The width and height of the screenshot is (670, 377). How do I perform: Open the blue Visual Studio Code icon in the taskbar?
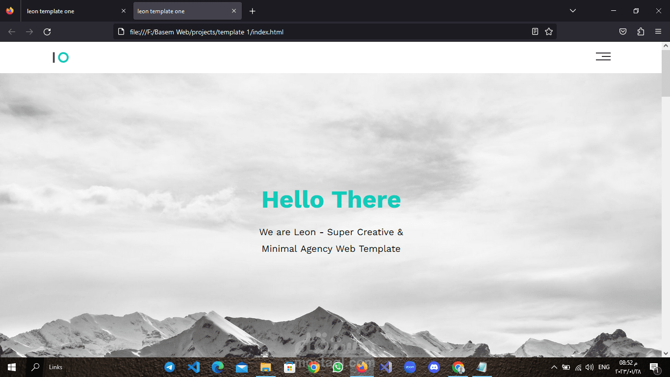(194, 367)
